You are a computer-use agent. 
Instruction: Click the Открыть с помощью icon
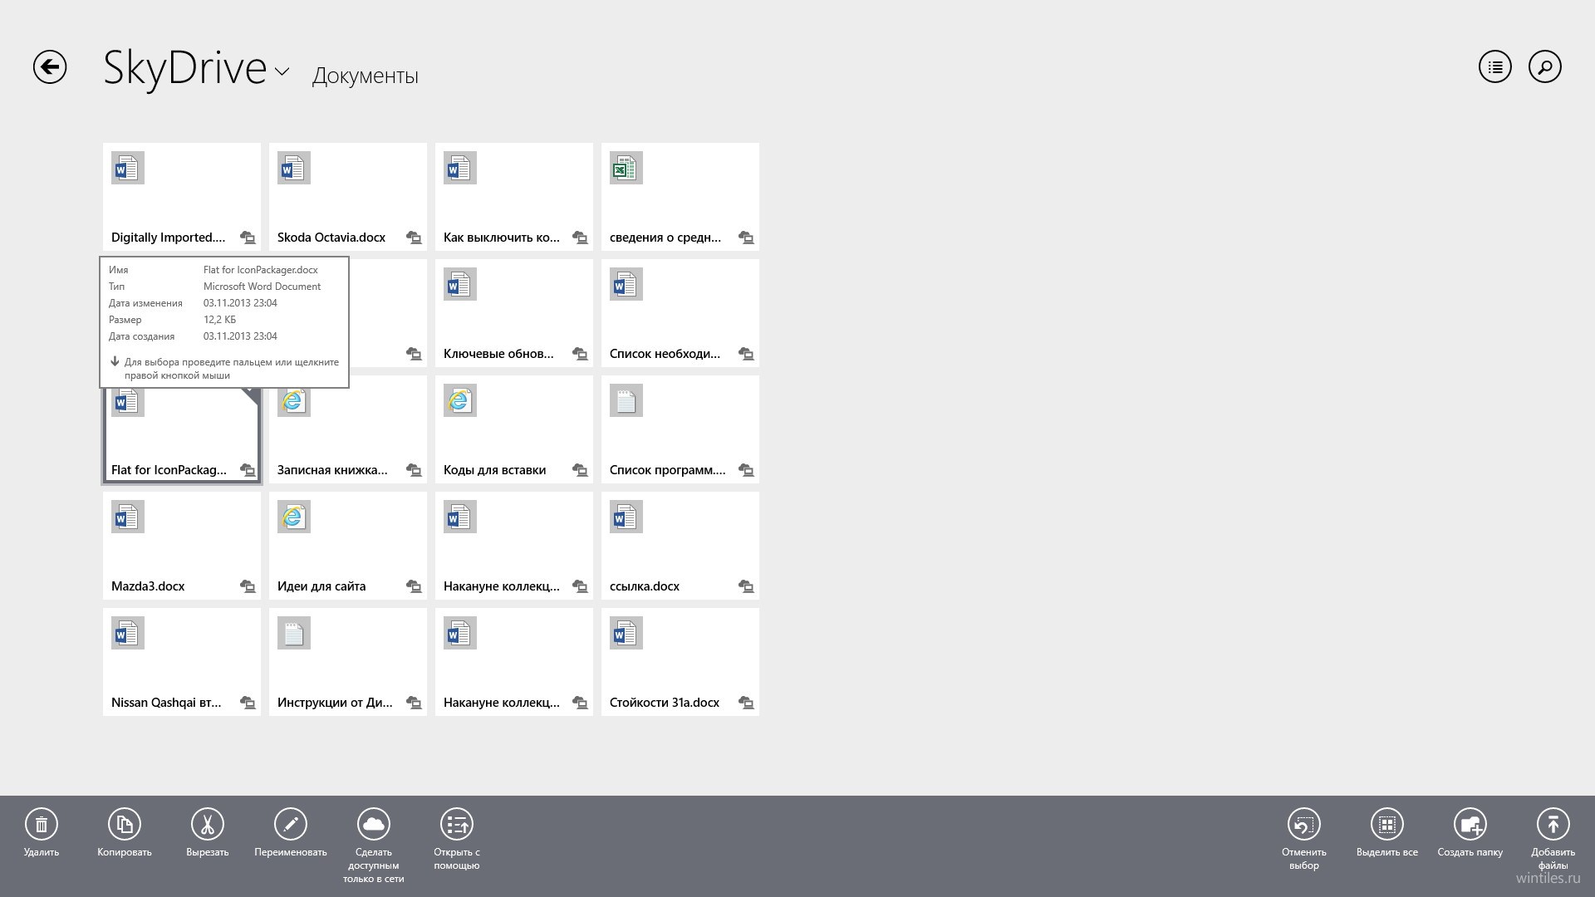(x=457, y=824)
